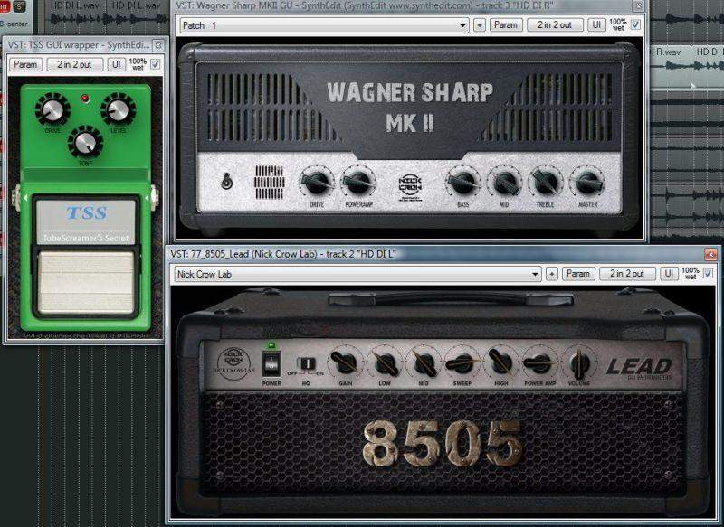Toggle bypass checkbox in TSS GUI wrapper window
This screenshot has height=527, width=724.
pos(155,63)
